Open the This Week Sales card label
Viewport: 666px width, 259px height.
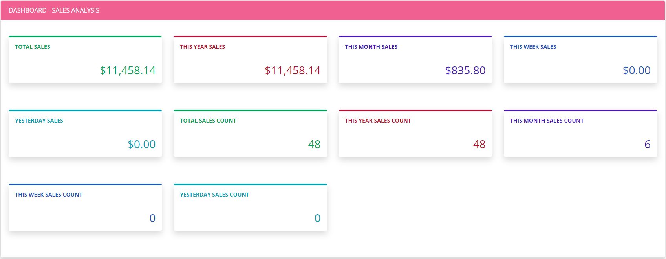[x=533, y=47]
